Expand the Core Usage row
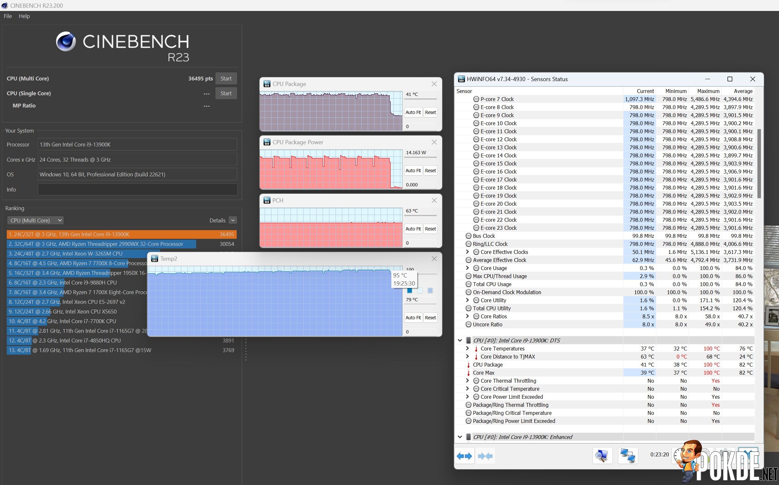The height and width of the screenshot is (485, 779). [467, 268]
